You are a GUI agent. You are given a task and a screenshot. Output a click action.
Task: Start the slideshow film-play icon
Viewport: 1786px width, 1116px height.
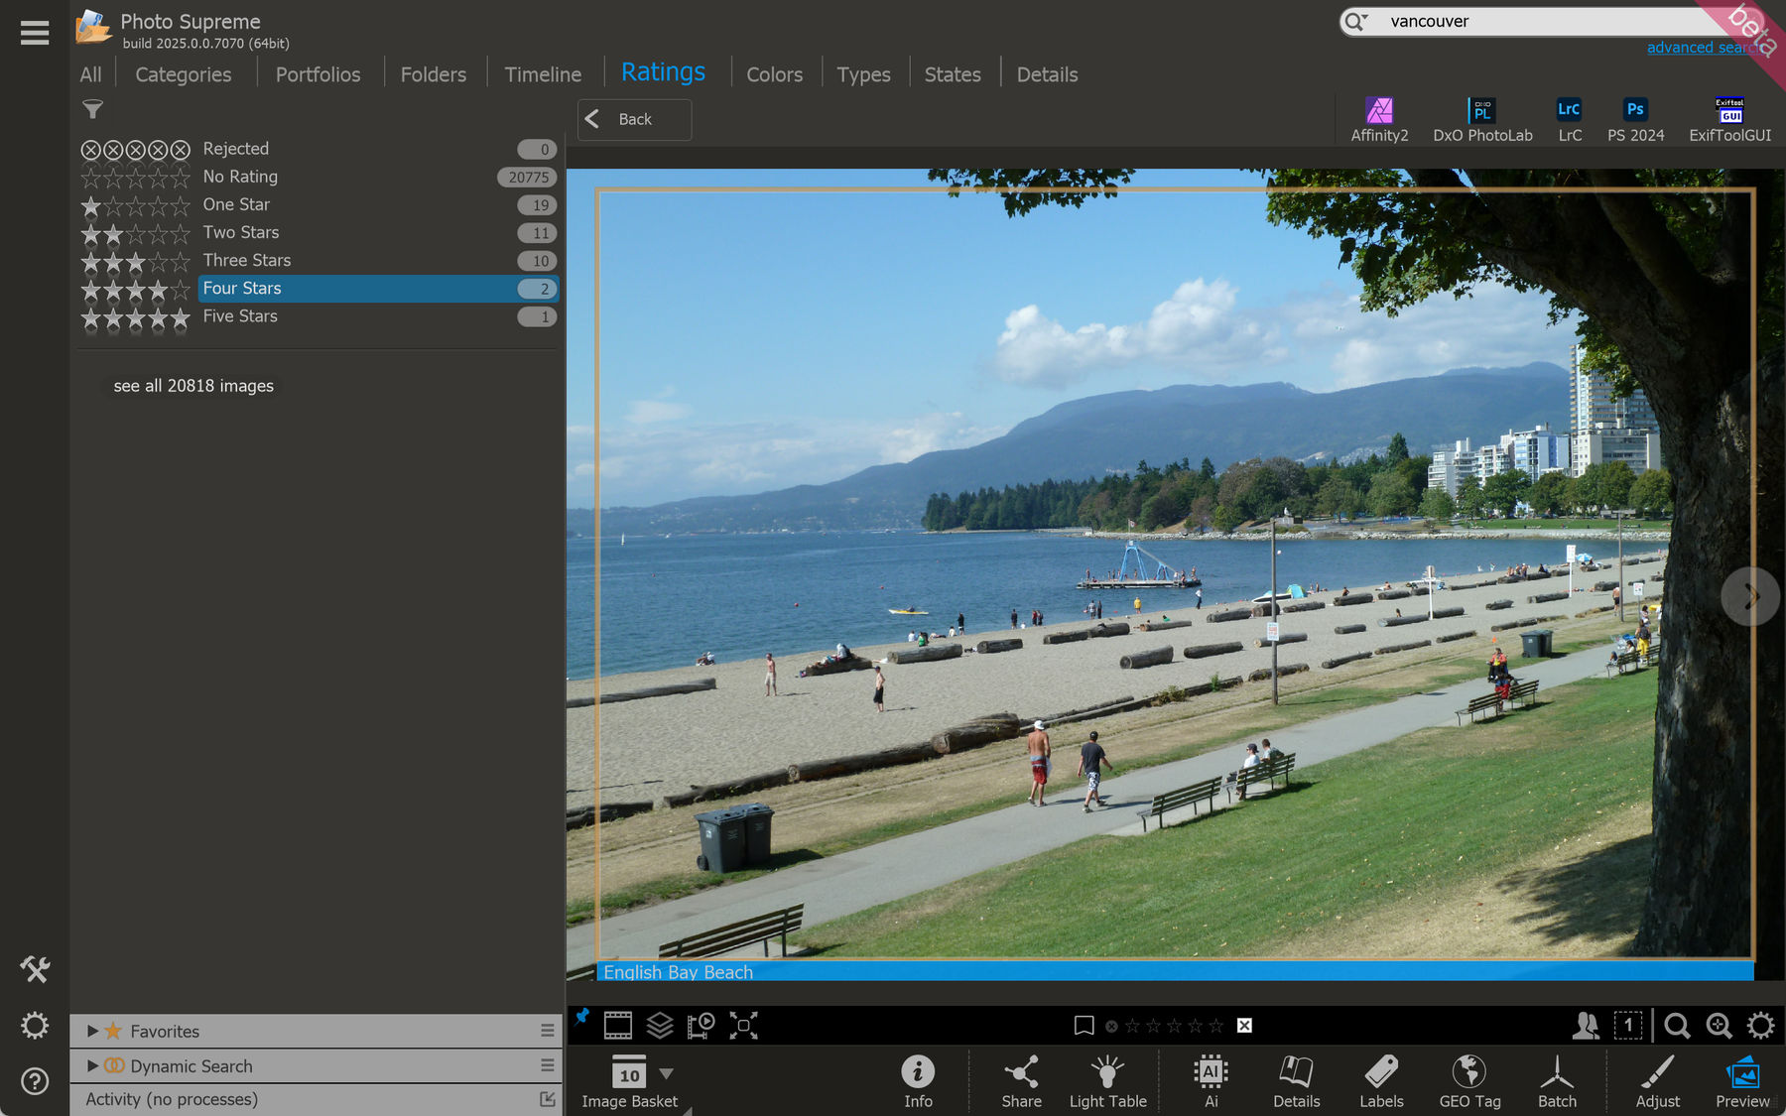coord(702,1025)
